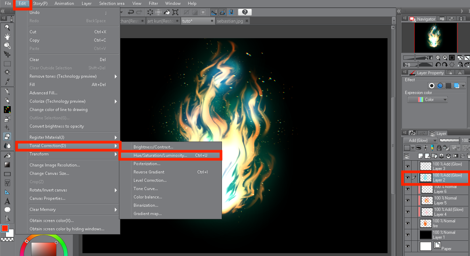
Task: Select the Auto select magic wand tool
Action: pyautogui.click(x=7, y=72)
